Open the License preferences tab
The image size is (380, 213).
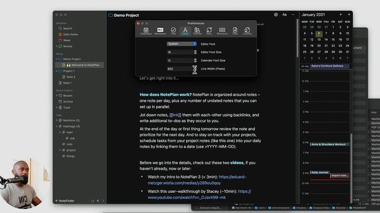[x=247, y=31]
